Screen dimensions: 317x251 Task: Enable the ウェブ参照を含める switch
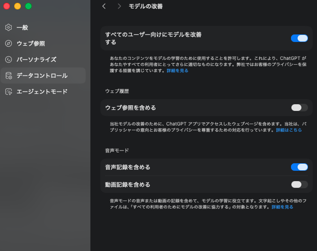pyautogui.click(x=299, y=108)
